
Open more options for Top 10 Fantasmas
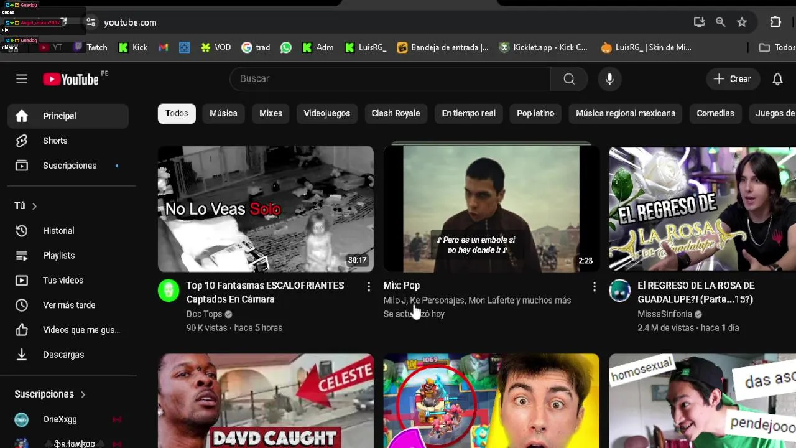[369, 286]
